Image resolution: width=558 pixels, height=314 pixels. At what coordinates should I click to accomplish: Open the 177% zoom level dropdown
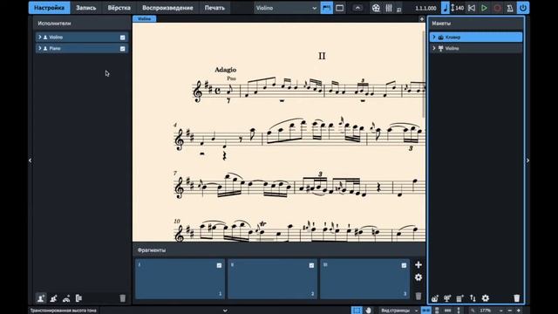491,311
